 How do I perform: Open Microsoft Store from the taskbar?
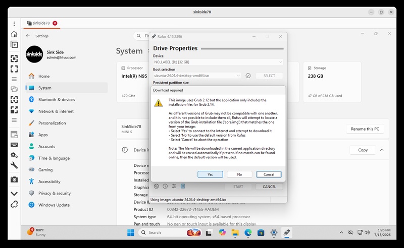(261, 232)
